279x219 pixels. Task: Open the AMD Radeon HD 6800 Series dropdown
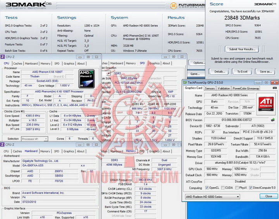(212, 197)
